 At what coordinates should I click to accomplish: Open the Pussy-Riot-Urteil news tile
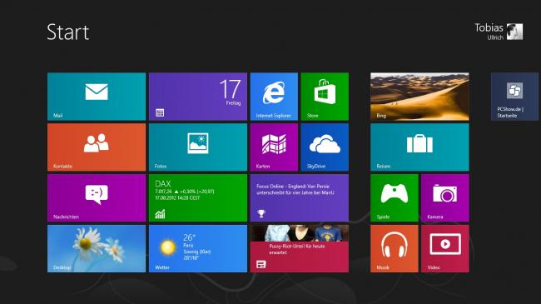300,249
